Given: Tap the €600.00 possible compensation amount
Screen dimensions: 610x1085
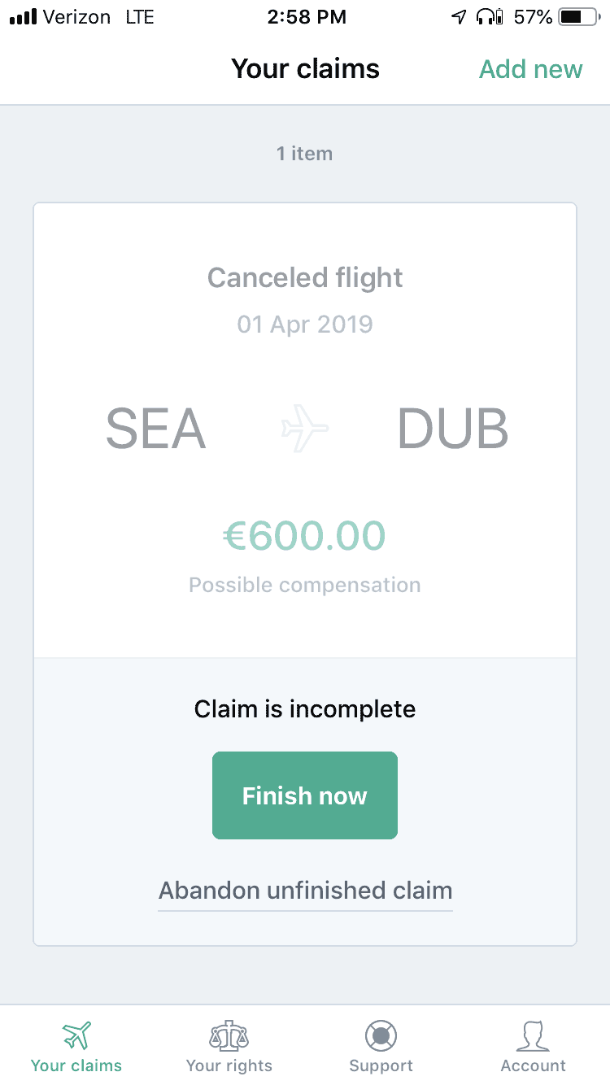Looking at the screenshot, I should (x=305, y=536).
